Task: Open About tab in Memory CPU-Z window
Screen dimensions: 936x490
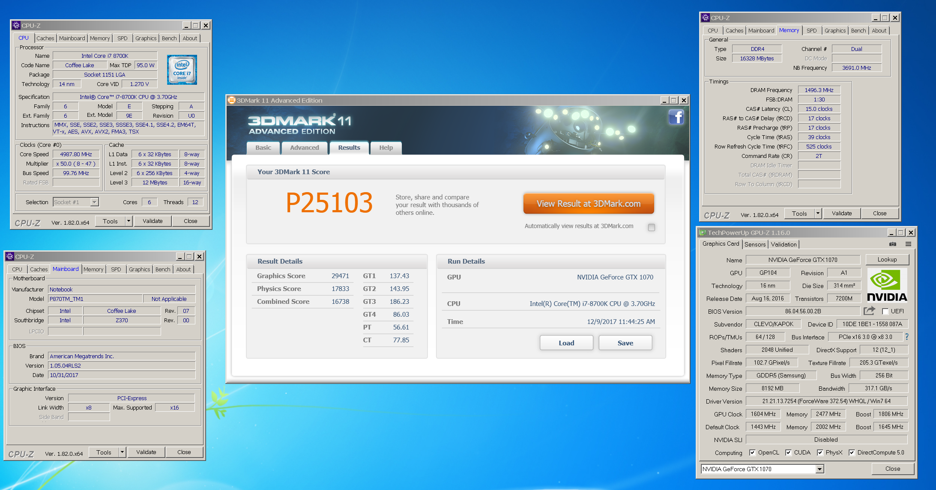Action: coord(879,30)
